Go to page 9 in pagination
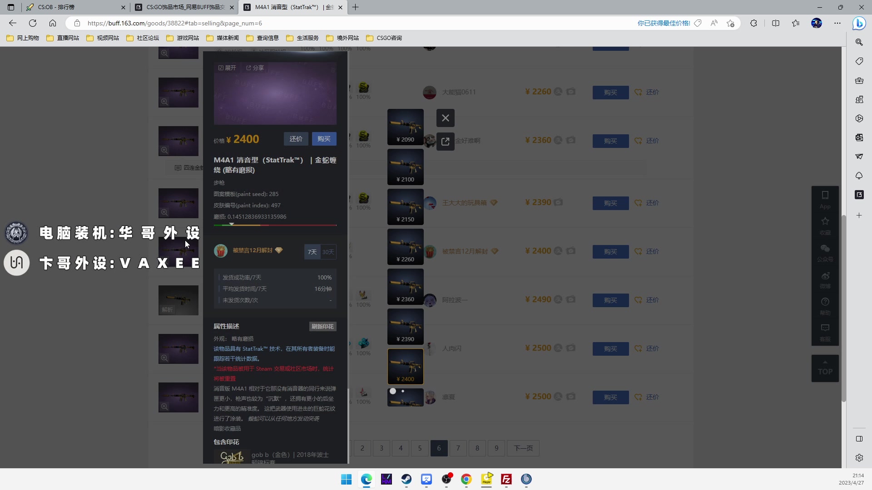 click(496, 448)
